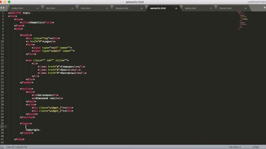Close the table.html tab
266x149 pixels.
(211, 8)
